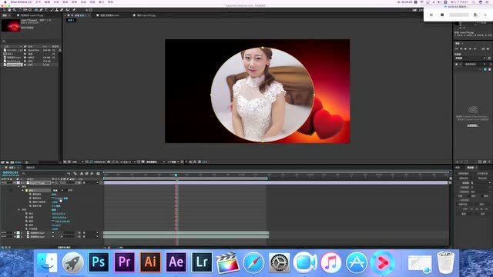Viewport: 493px width, 277px height.
Task: Select the Brush tool
Action: [52, 10]
